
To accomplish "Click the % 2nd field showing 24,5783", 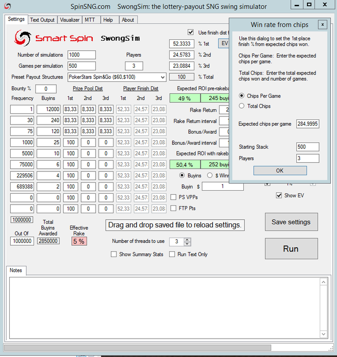I will [x=182, y=55].
